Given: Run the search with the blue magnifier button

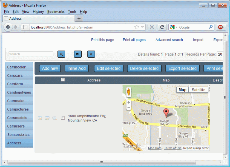Looking at the screenshot, I should pos(61,54).
